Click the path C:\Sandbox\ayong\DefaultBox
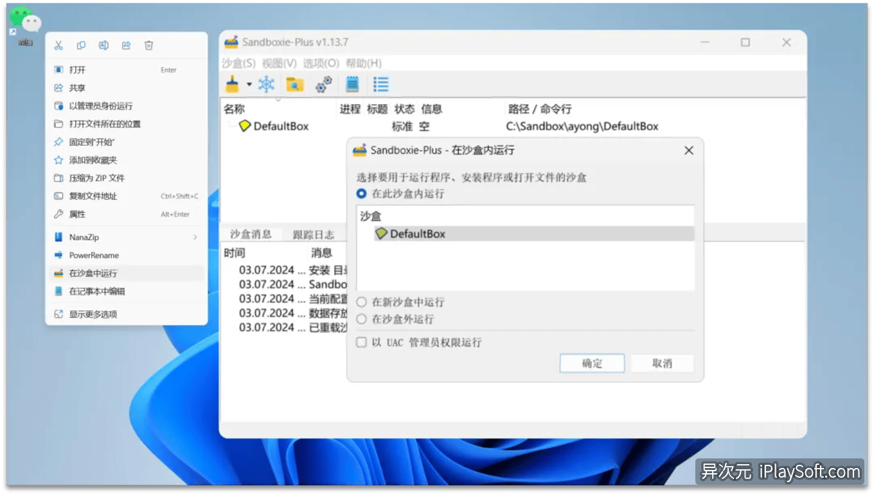The image size is (874, 495). [582, 126]
